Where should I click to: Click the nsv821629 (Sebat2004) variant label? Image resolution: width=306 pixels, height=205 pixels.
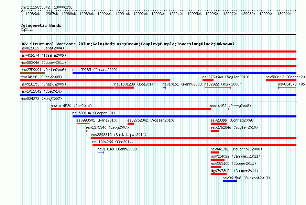(x=42, y=48)
